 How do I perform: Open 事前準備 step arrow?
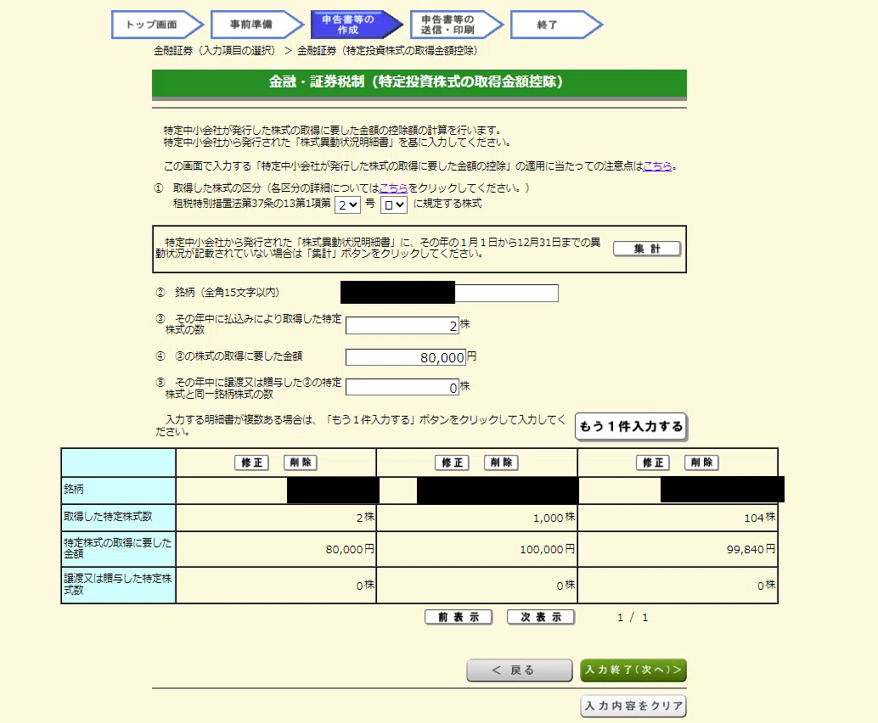coord(257,25)
